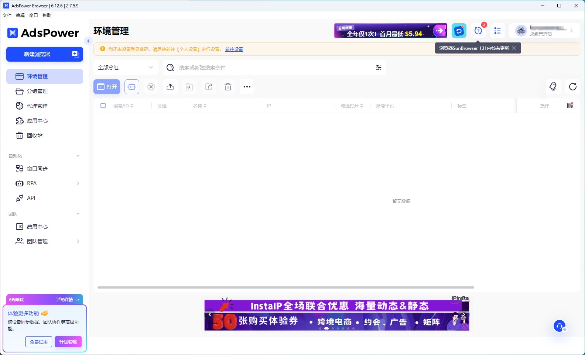Open 应用中心 in the sidebar

(45, 121)
